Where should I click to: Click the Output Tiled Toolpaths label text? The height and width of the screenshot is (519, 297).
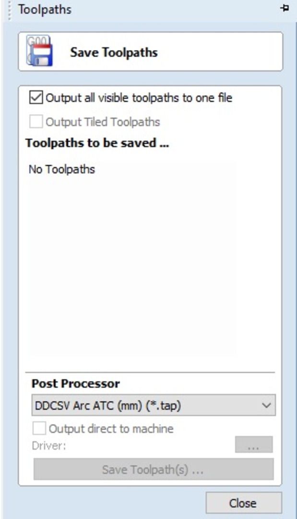[103, 122]
